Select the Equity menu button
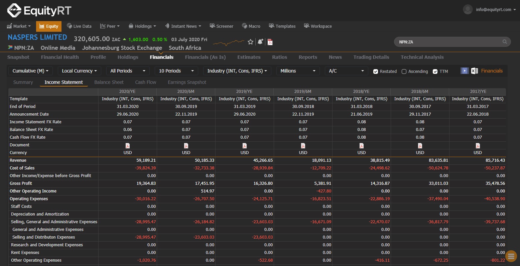 tap(49, 26)
